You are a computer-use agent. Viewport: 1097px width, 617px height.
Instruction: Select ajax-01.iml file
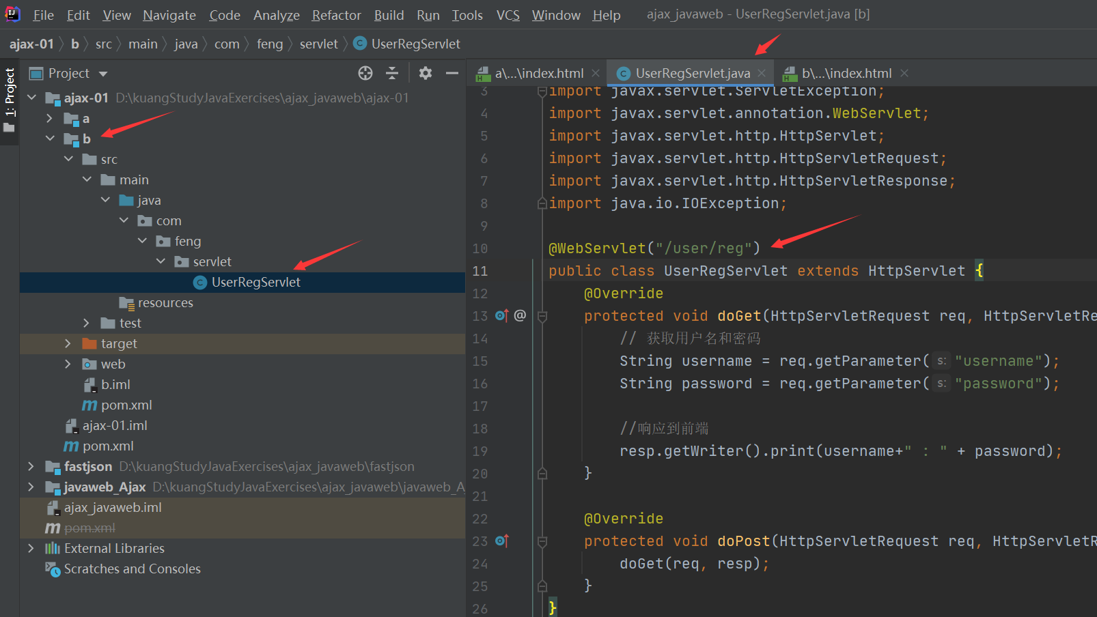[106, 426]
